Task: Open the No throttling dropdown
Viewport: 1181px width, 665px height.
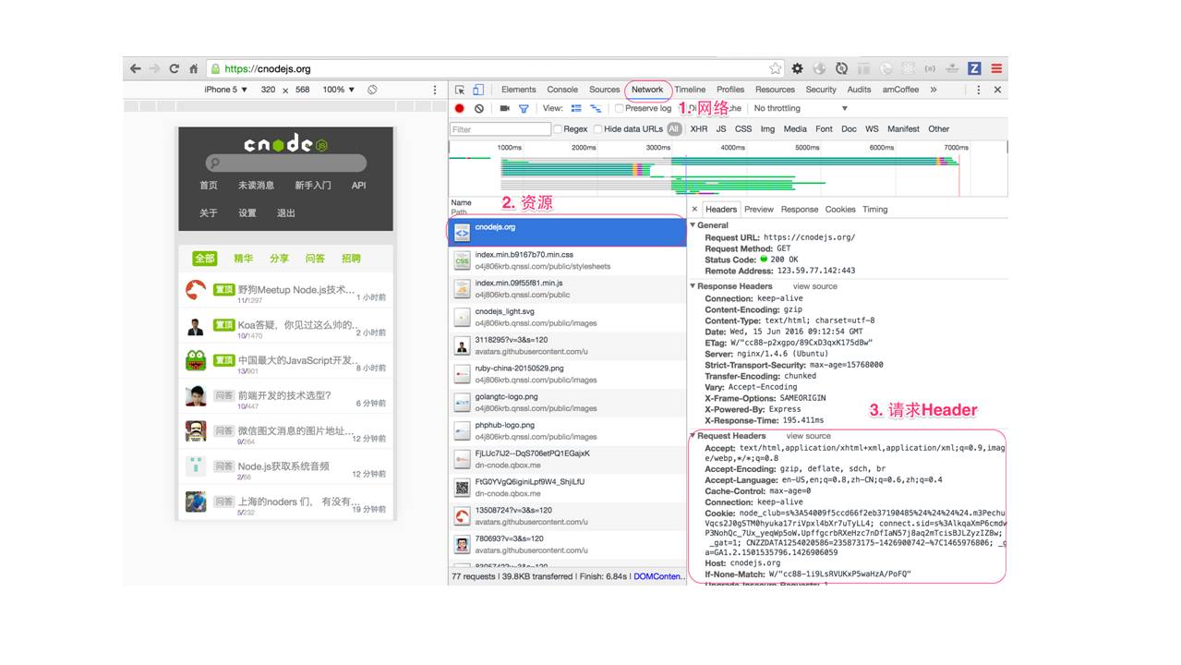Action: (x=800, y=109)
